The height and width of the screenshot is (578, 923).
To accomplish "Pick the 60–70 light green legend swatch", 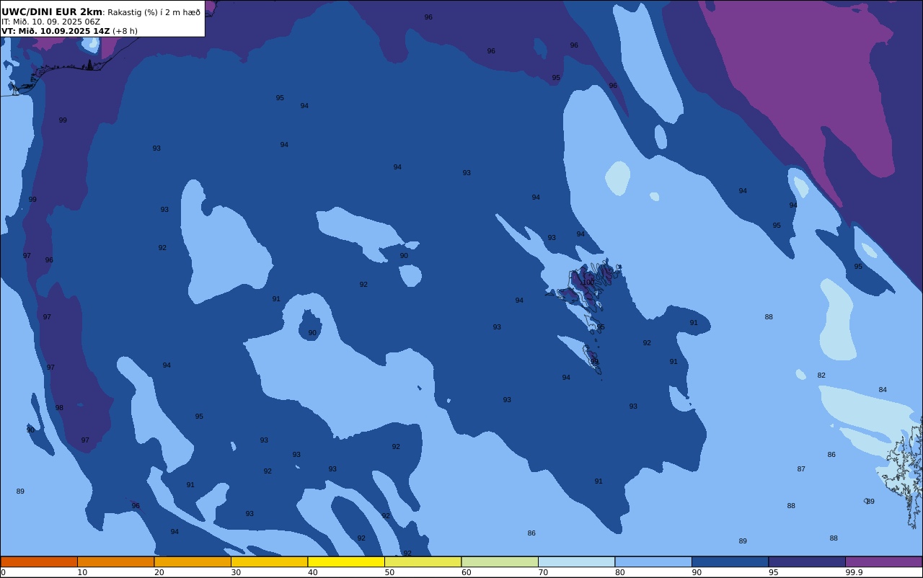I will (500, 561).
